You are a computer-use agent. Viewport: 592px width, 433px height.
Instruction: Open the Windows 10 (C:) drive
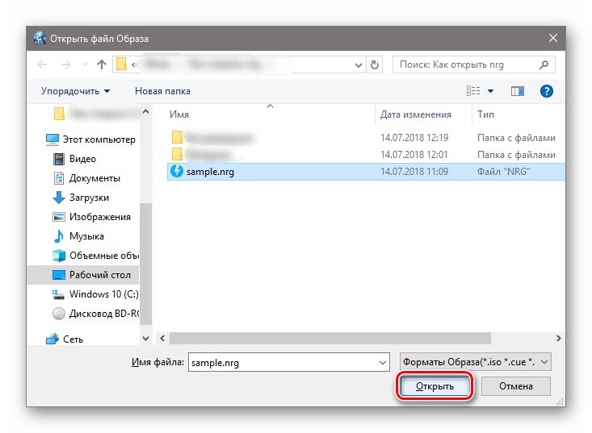(x=95, y=294)
